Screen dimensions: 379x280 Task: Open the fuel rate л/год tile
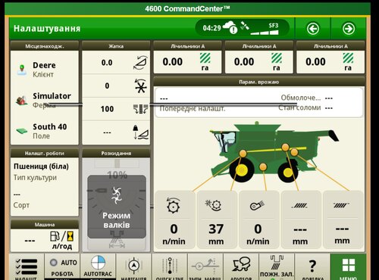[45, 240]
